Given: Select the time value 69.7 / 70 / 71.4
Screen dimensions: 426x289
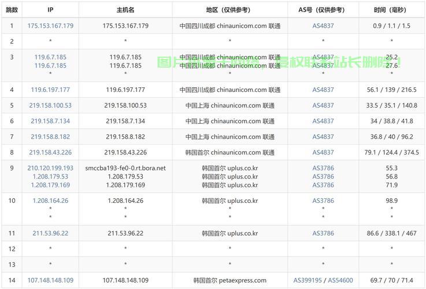Looking at the screenshot, I should coord(391,280).
